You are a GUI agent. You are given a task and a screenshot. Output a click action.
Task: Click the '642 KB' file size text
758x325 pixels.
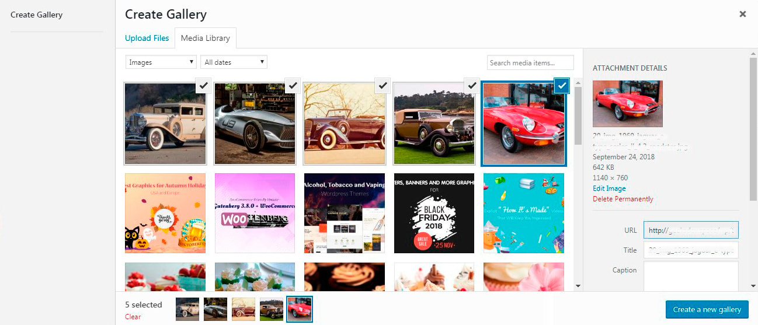click(603, 167)
